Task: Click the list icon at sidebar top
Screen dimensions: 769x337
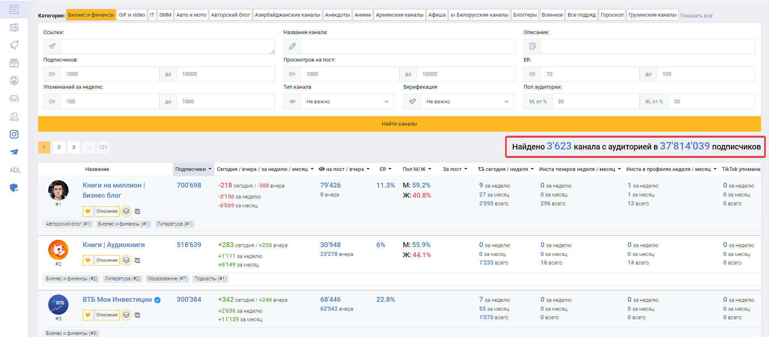Action: tap(14, 9)
